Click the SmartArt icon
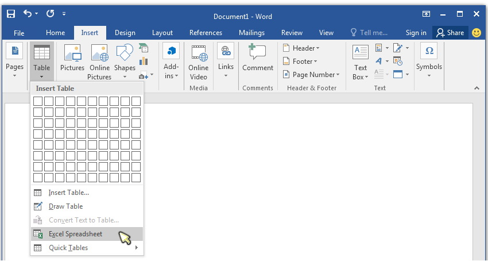The image size is (488, 261). point(144,48)
